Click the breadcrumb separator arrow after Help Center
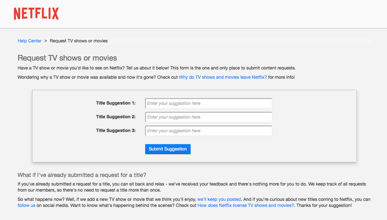The image size is (387, 220). point(46,41)
